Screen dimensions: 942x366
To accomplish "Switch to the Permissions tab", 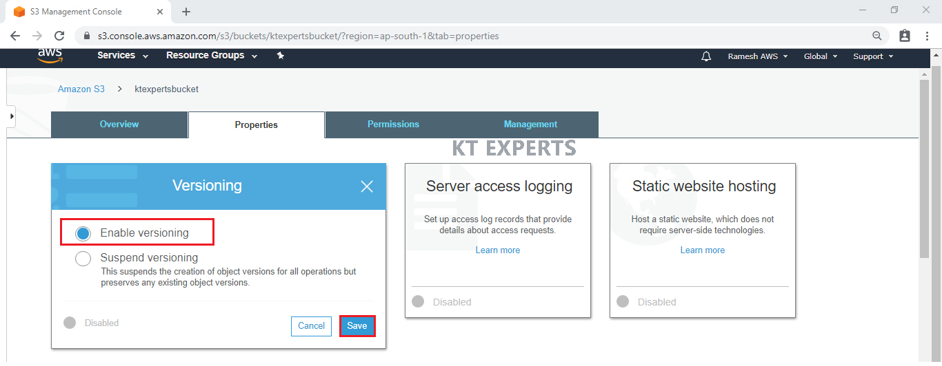I will (393, 125).
